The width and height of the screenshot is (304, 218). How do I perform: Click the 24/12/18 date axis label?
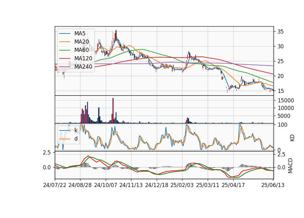(157, 185)
